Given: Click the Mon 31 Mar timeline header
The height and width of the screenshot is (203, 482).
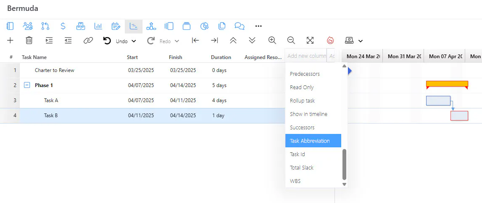Looking at the screenshot, I should click(403, 56).
